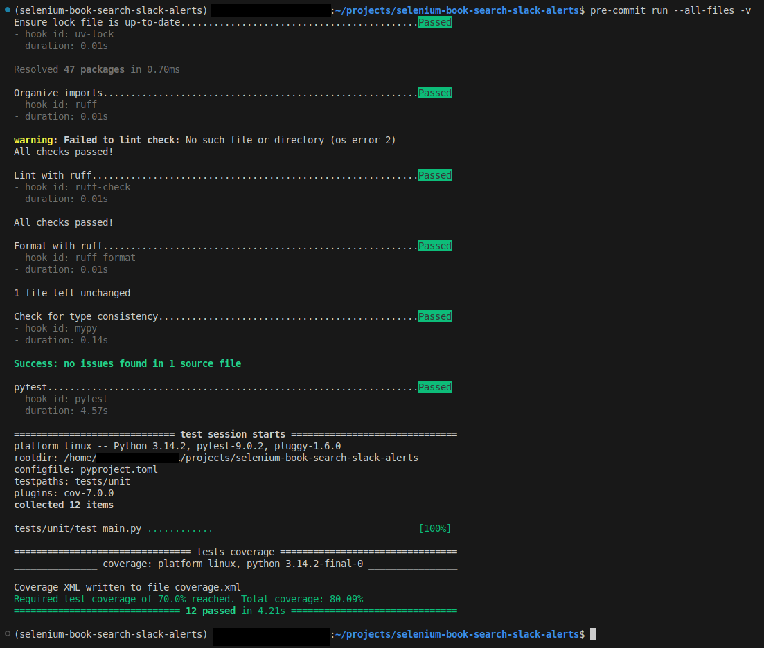Screen dimensions: 764x648
Task: Open the tests/unit/test_main.py file path
Action: click(78, 528)
